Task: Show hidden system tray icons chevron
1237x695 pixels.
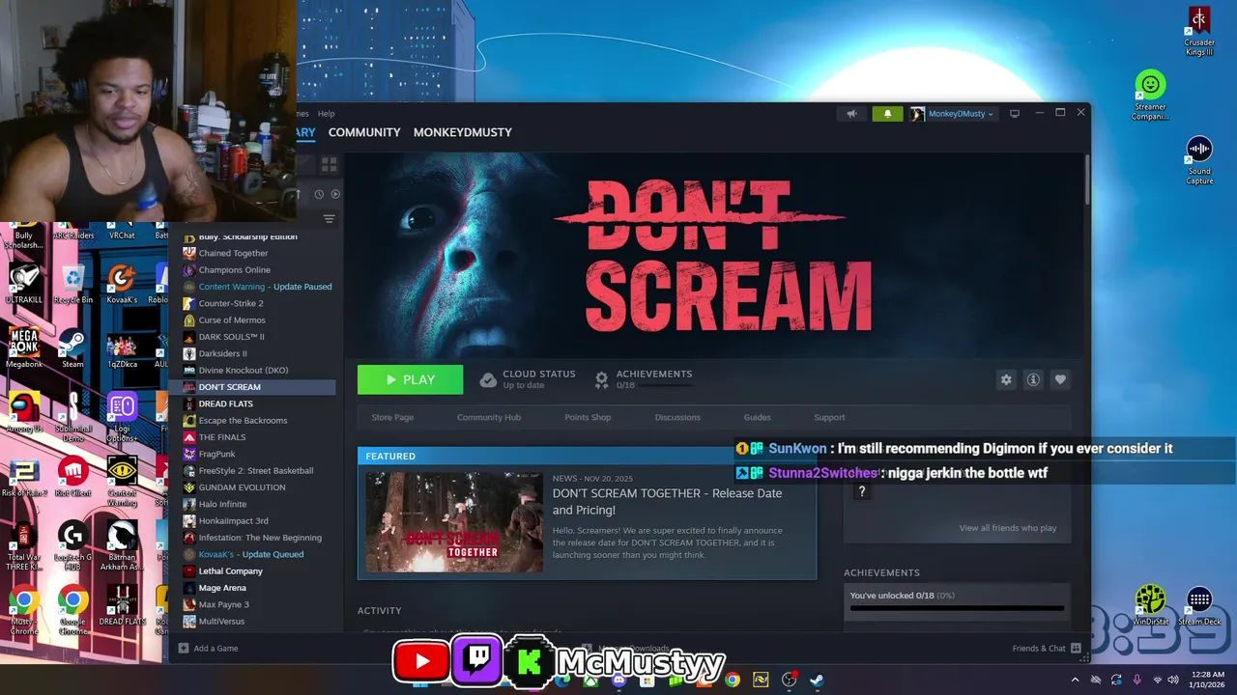Action: [1075, 680]
